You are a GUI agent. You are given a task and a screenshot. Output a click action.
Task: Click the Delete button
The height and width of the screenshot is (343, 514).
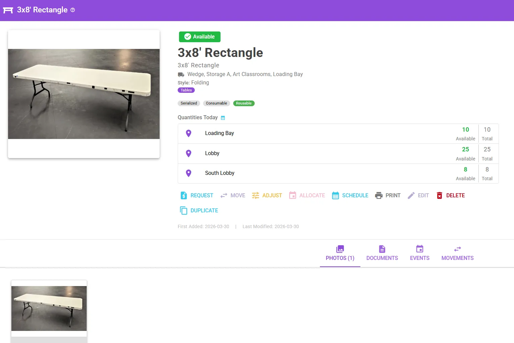click(x=450, y=196)
